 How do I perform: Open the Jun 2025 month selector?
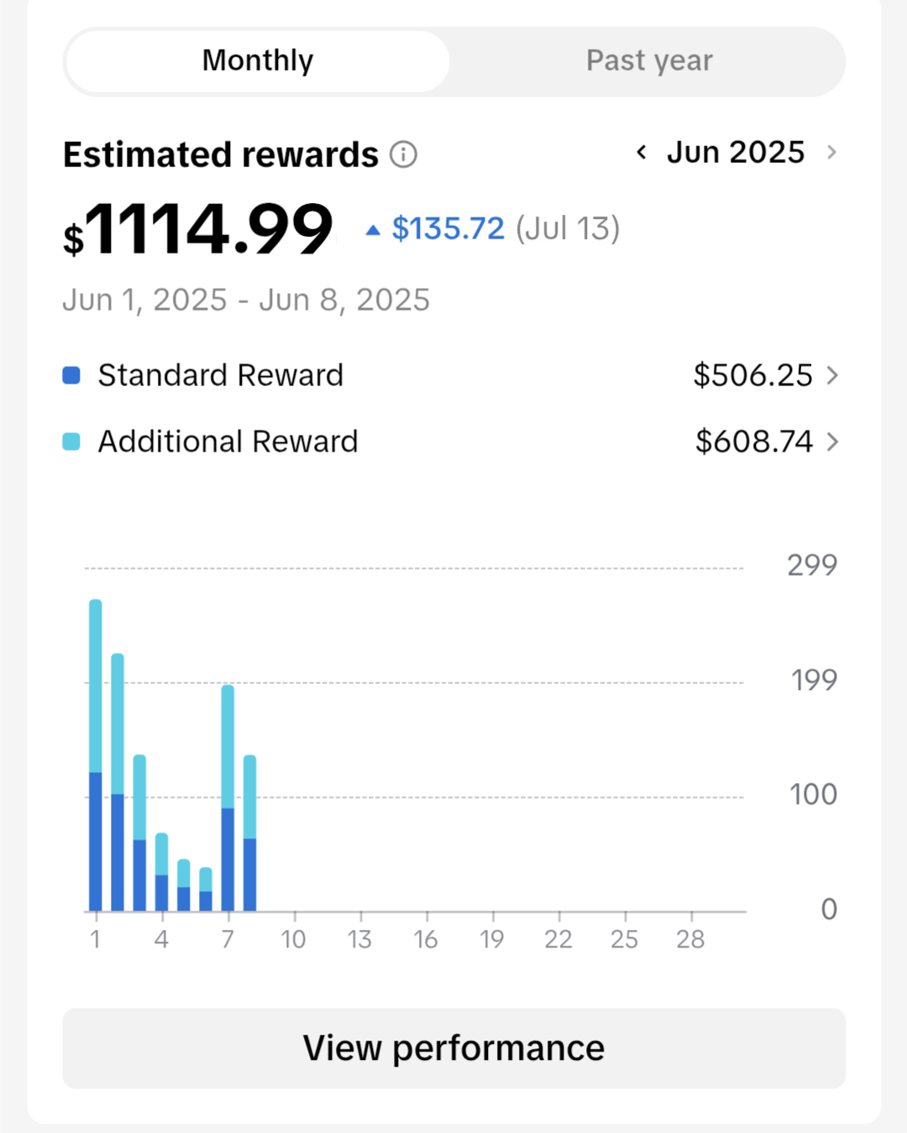[736, 153]
